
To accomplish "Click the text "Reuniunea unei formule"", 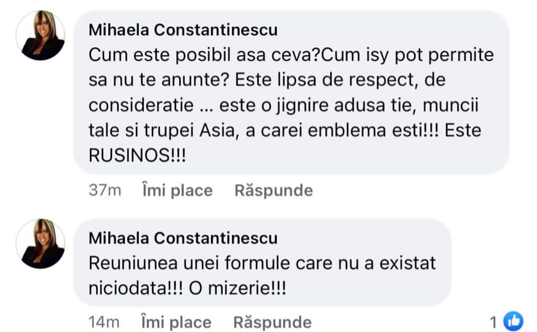I will [x=190, y=263].
